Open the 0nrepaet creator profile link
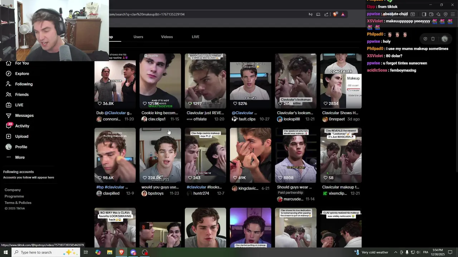Viewport: 458px width, 257px height. coord(337,119)
